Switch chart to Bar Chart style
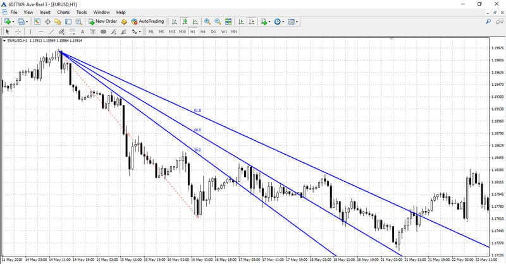Screen dimensions: 506x264 175,21
